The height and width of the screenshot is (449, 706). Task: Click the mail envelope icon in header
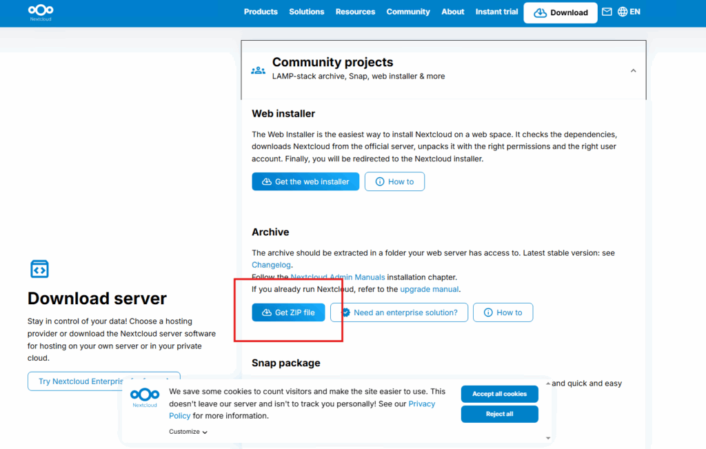coord(607,12)
